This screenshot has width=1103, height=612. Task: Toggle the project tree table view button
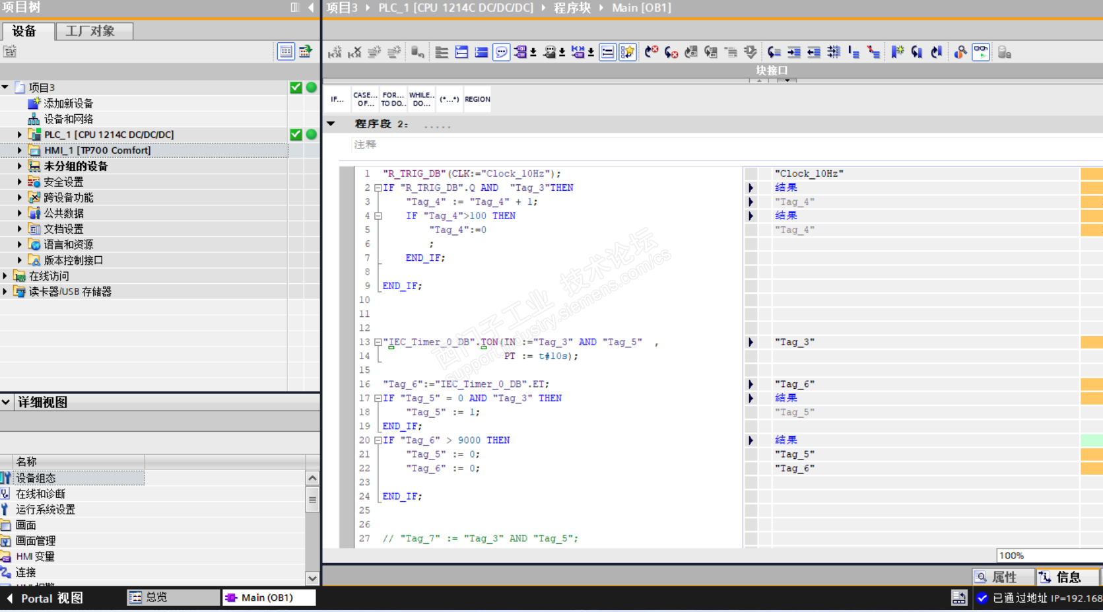pos(286,51)
